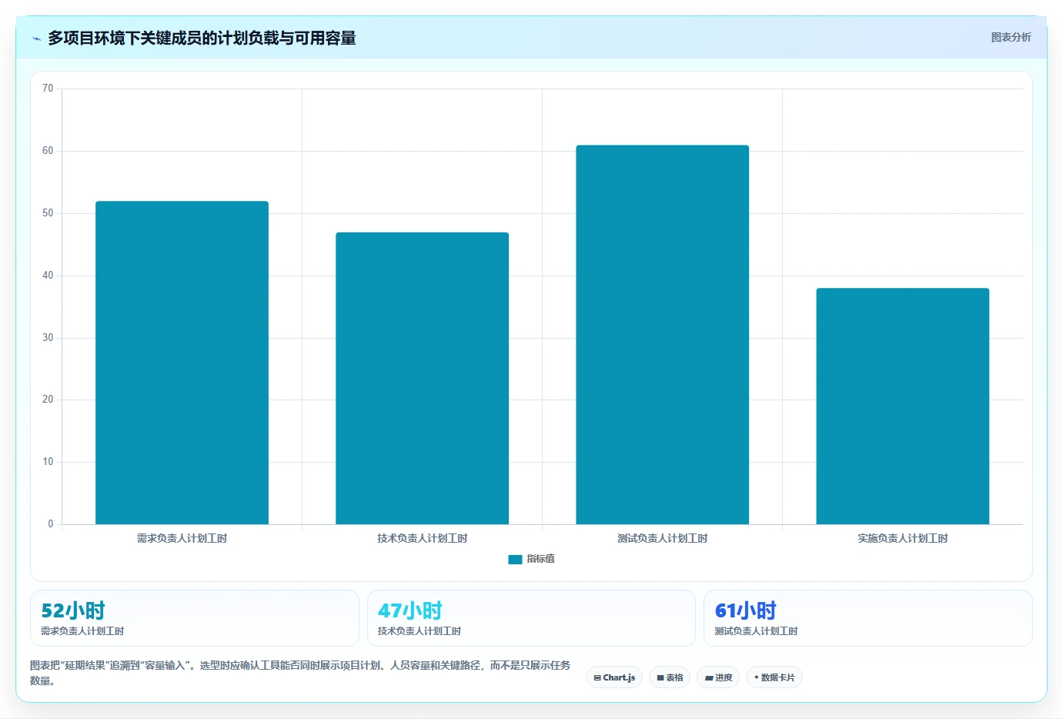Click the y-axis value 70
Screen dimensions: 1063x719
(48, 89)
